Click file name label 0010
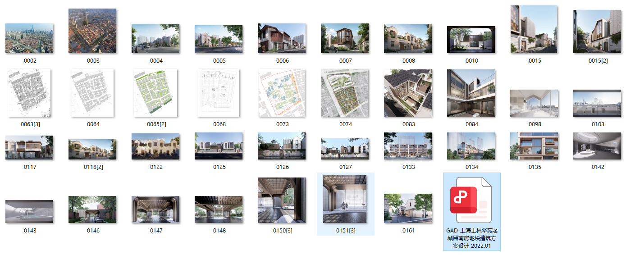The height and width of the screenshot is (255, 626). [472, 61]
